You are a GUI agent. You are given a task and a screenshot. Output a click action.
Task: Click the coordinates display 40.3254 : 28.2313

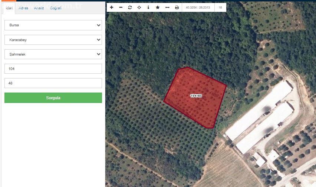(x=198, y=7)
